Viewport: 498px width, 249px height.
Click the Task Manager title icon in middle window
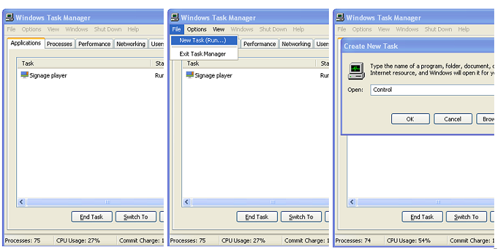[x=175, y=18]
